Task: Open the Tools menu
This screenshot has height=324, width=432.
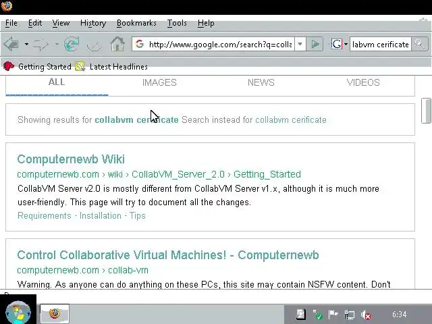Action: point(177,23)
